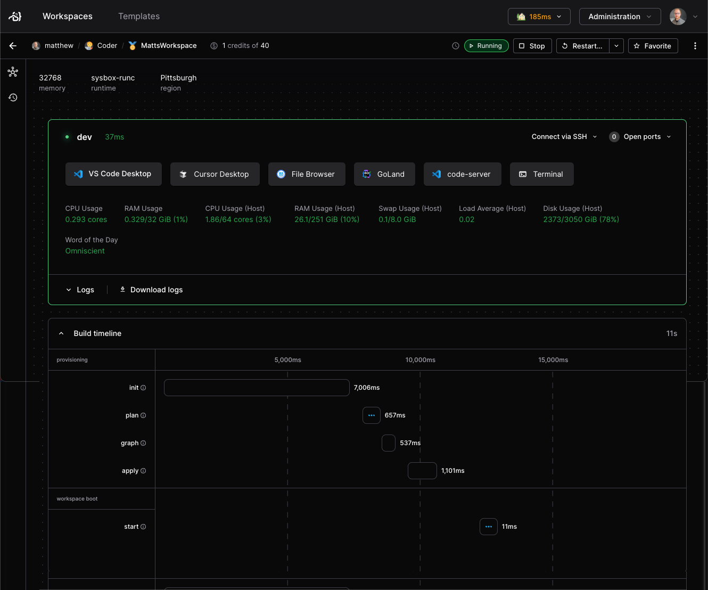
Task: Open the Administration menu
Action: (x=620, y=17)
